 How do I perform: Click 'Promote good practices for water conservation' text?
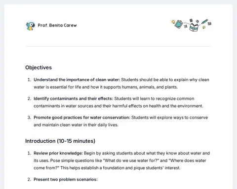point(82,118)
